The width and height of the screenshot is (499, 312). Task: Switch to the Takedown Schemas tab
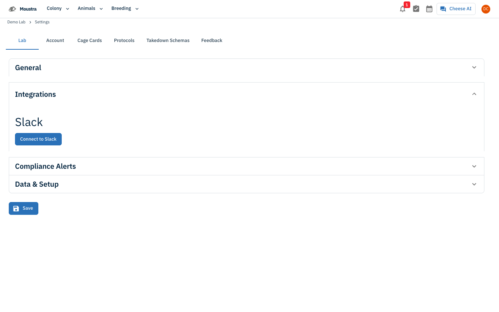click(168, 41)
